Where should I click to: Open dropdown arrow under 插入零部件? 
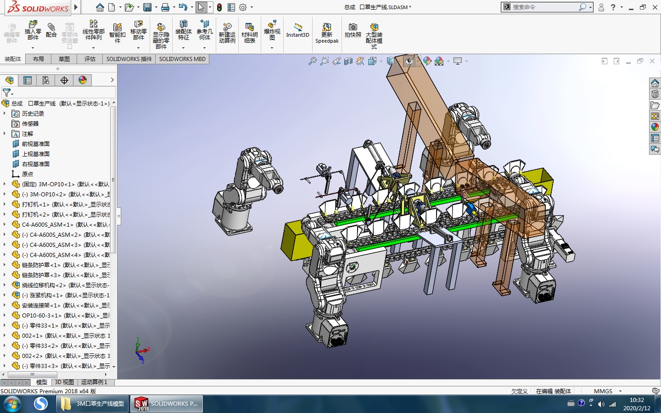point(33,48)
